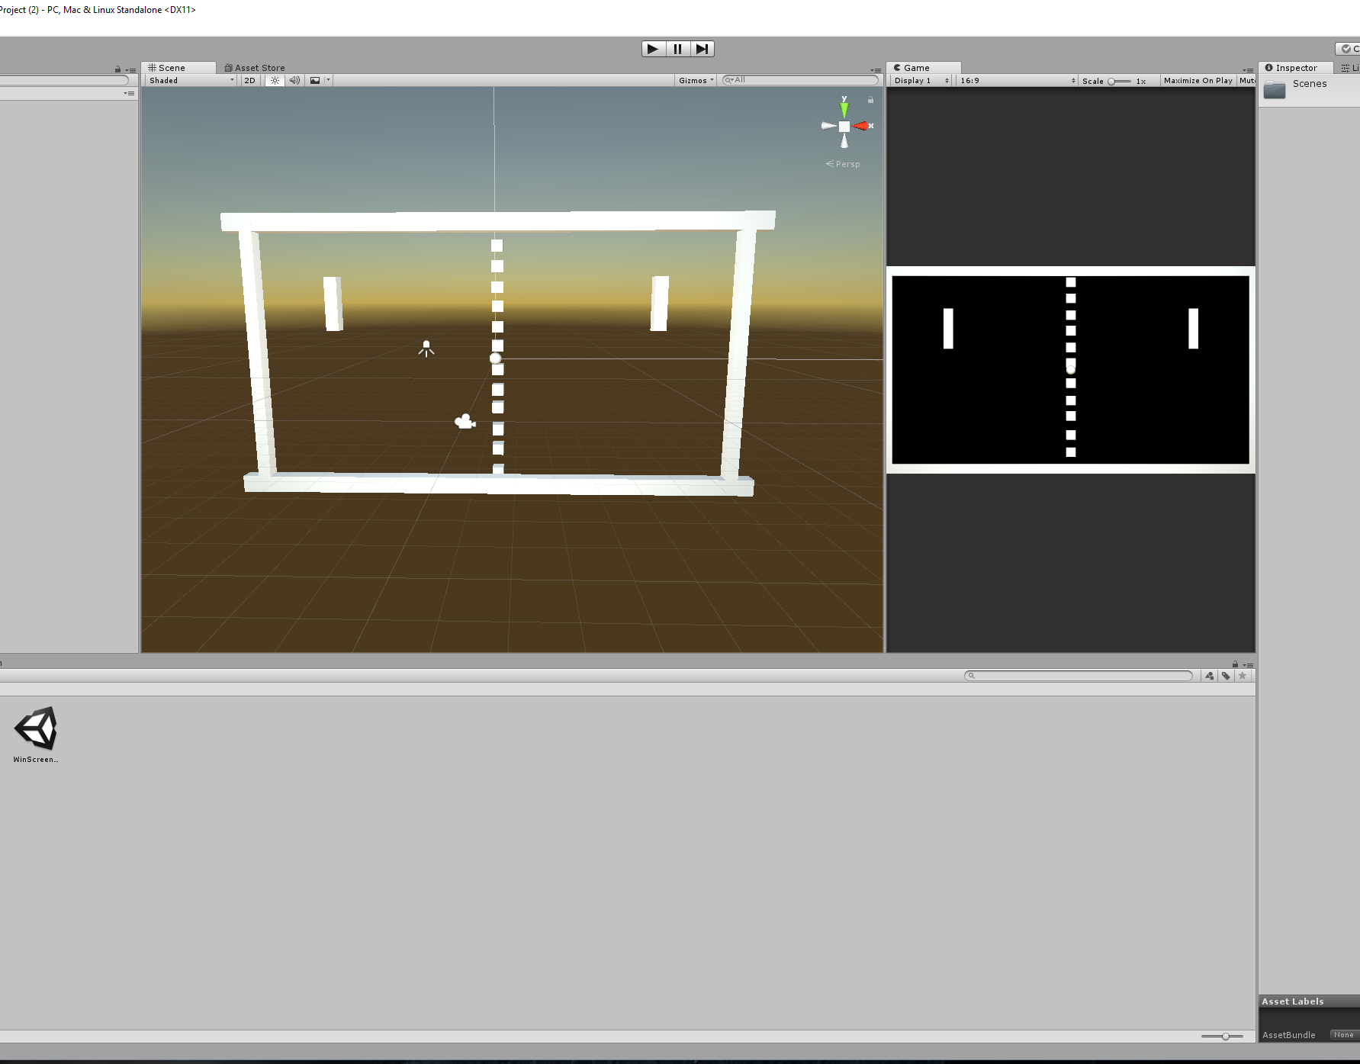
Task: Toggle Maximize On Play
Action: [1198, 80]
